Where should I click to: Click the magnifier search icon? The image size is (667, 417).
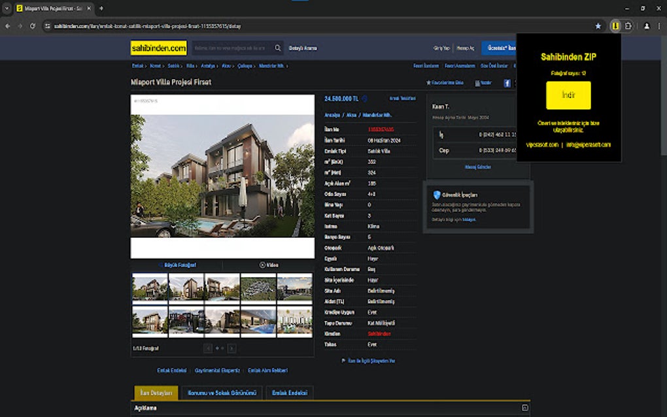tap(278, 48)
